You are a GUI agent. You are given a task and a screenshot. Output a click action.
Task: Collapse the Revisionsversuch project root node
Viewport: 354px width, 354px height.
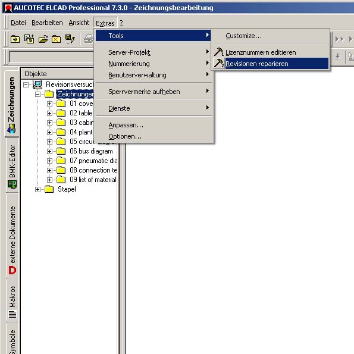tap(26, 84)
